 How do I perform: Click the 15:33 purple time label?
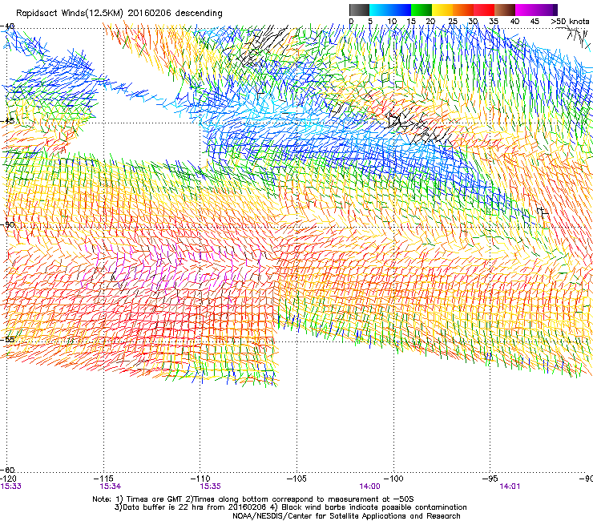tap(11, 487)
